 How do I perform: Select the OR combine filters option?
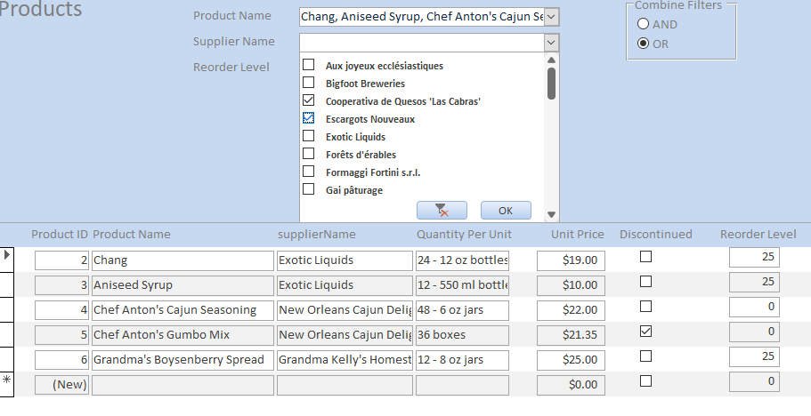click(x=644, y=44)
